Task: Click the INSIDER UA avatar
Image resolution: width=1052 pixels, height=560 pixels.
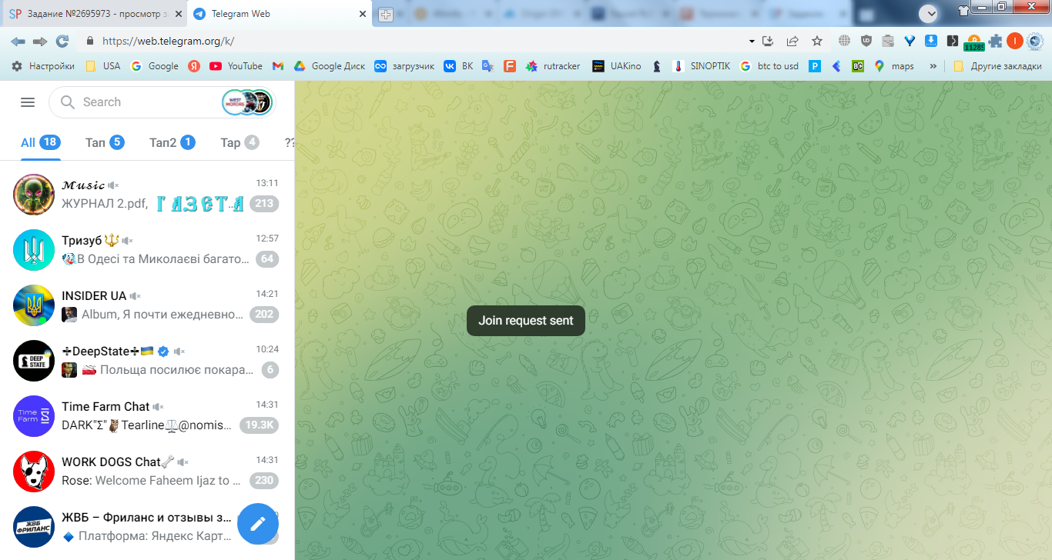Action: (x=34, y=305)
